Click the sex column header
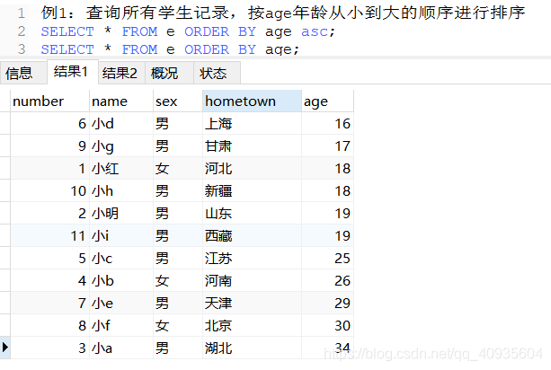This screenshot has width=551, height=370. [178, 101]
